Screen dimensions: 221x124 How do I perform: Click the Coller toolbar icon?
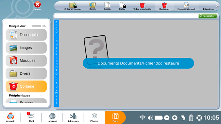tap(122, 6)
